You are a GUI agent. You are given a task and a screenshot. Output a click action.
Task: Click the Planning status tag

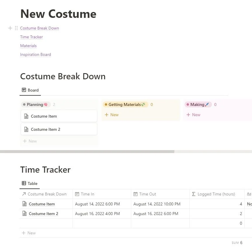click(x=36, y=104)
